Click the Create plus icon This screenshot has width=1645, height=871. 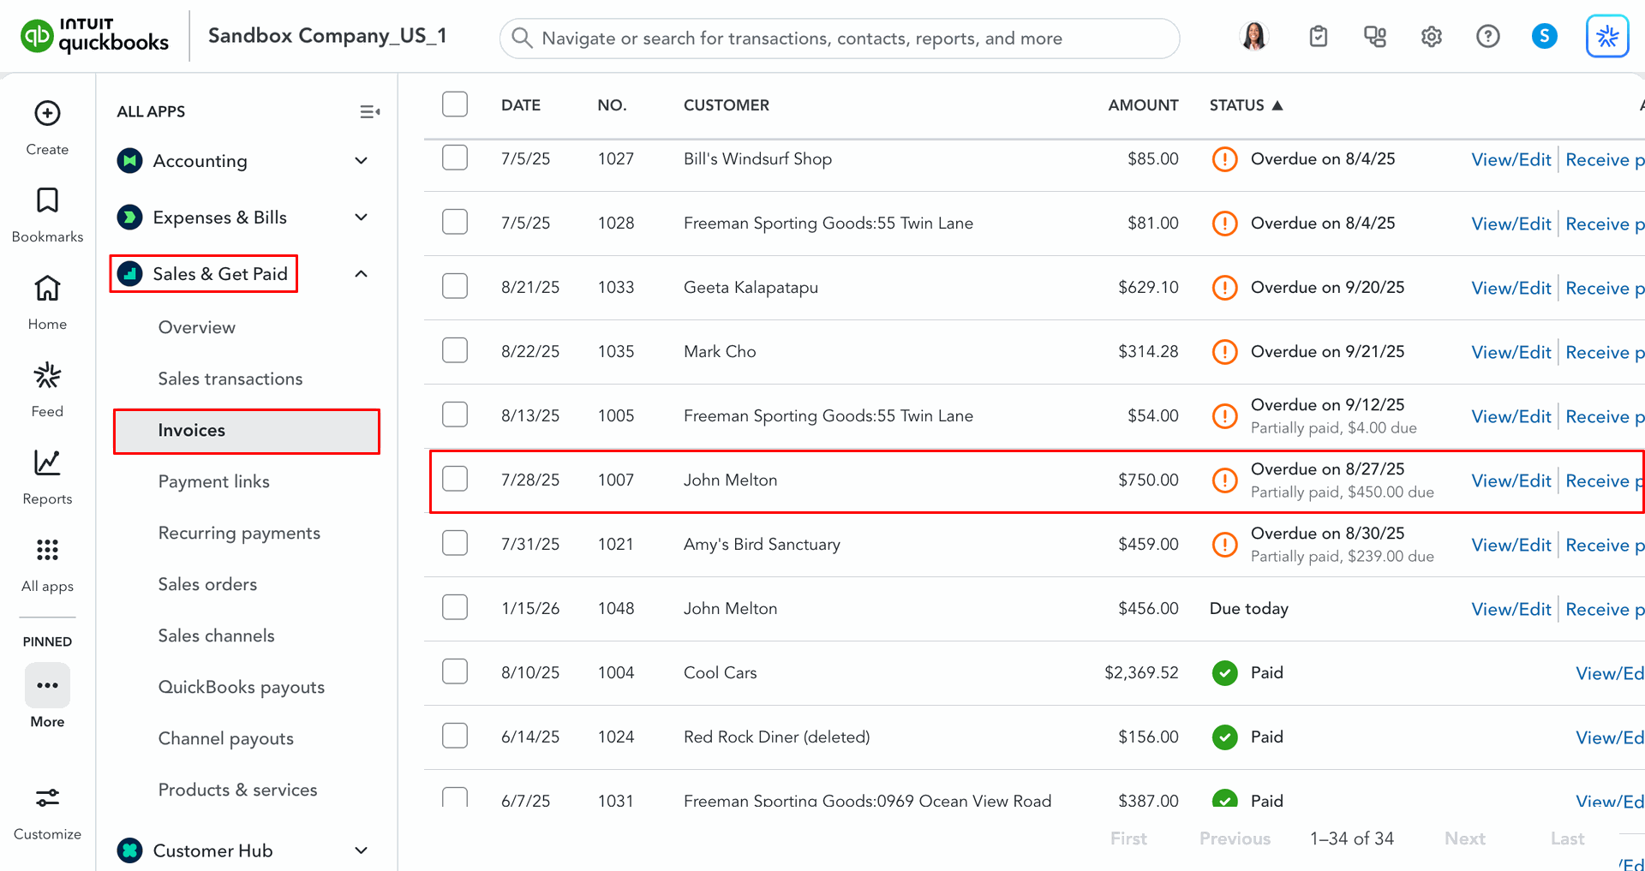point(47,113)
